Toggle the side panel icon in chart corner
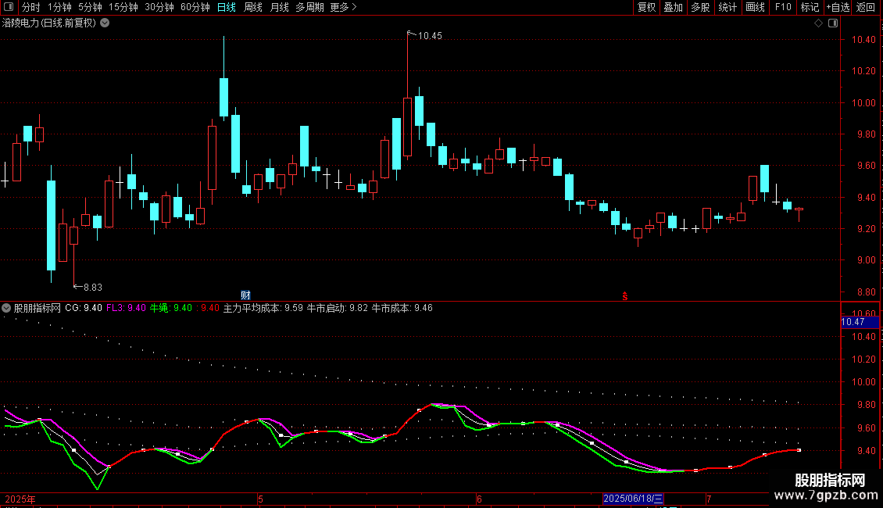 pos(833,23)
